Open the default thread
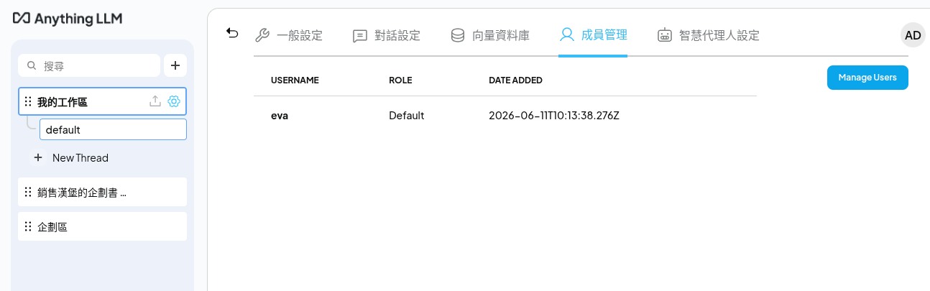 (113, 130)
